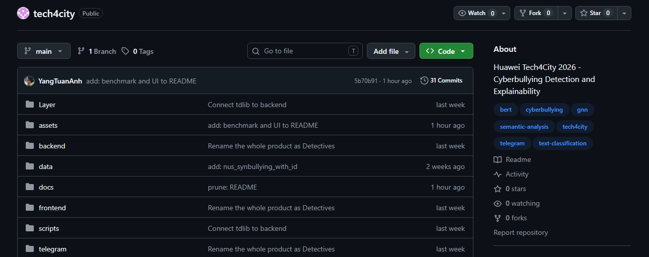Click the YangTuanAnh author name
Viewport: 649px width, 257px height.
click(60, 81)
